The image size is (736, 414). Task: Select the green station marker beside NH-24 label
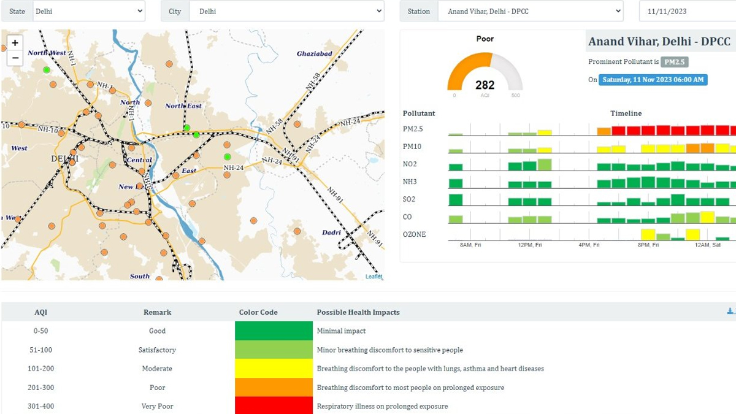(x=227, y=157)
